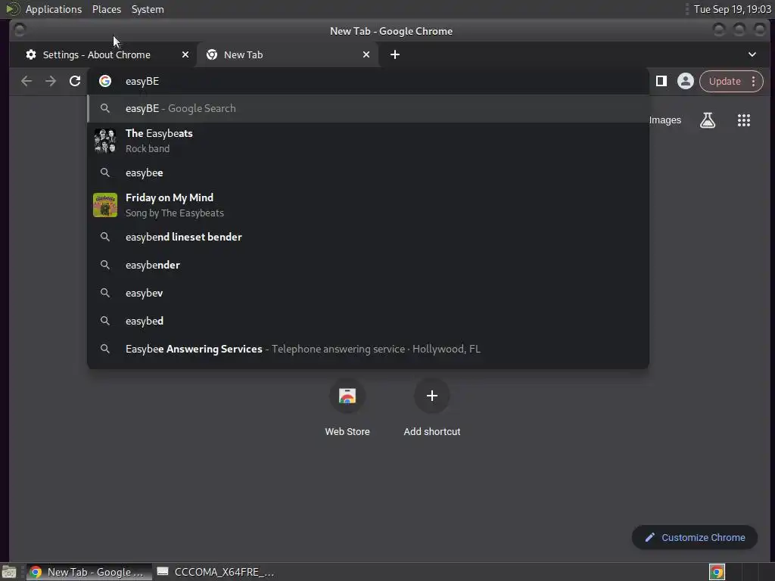
Task: Open the Google apps grid
Action: 744,120
